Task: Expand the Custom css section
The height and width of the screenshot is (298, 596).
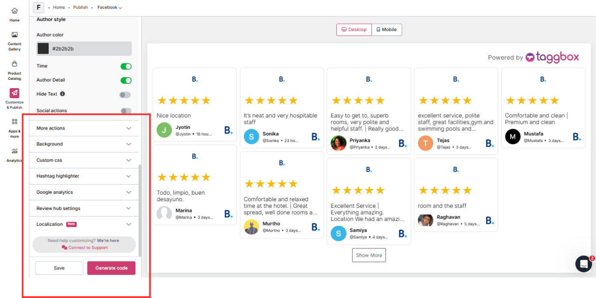Action: pos(84,160)
